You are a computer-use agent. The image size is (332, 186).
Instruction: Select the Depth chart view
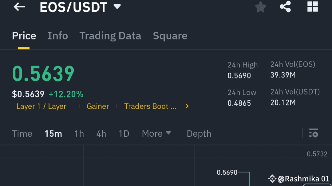(x=199, y=133)
